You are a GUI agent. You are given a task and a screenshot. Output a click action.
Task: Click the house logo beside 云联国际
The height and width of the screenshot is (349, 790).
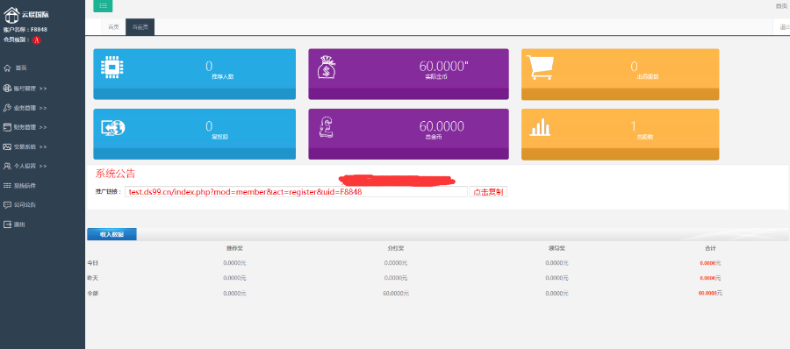pos(11,15)
